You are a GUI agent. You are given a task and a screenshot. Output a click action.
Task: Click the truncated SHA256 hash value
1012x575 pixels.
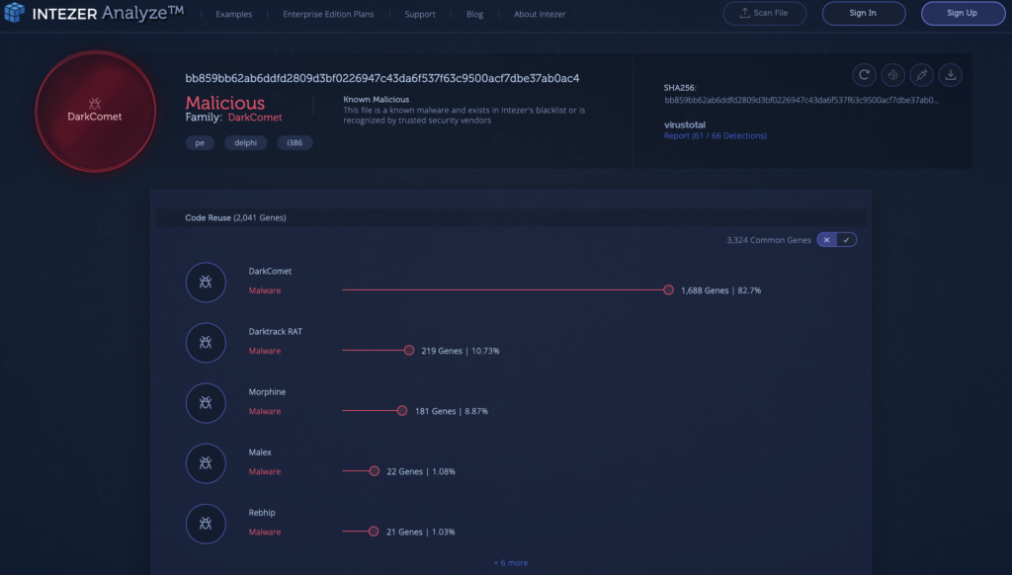[801, 100]
